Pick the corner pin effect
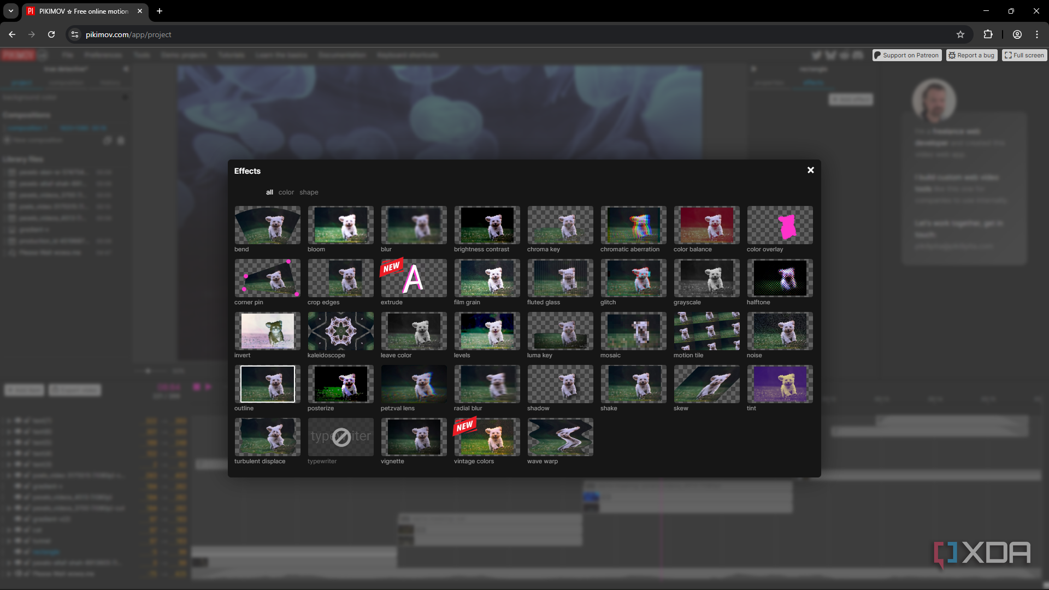1049x590 pixels. 267,278
